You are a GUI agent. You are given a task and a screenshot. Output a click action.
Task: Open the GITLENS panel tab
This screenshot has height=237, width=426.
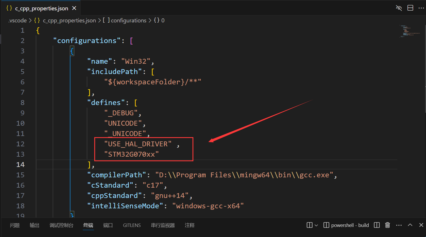pos(132,225)
